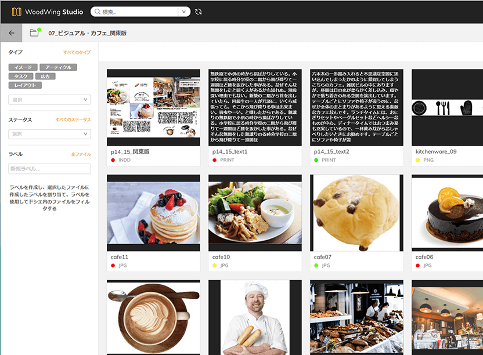Click the green status dot of p14_15_text2
The image size is (483, 355).
click(x=316, y=160)
